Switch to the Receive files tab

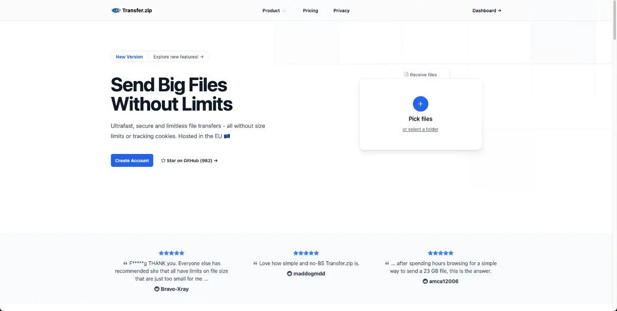(x=421, y=75)
